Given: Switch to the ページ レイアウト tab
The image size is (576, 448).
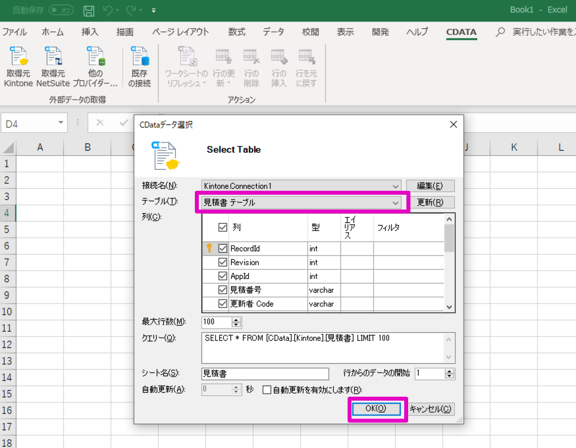Looking at the screenshot, I should [x=180, y=32].
